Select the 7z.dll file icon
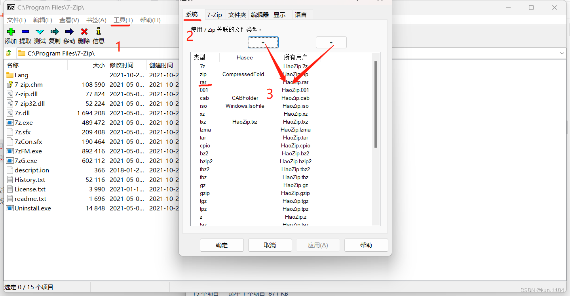This screenshot has width=570, height=296. point(10,113)
